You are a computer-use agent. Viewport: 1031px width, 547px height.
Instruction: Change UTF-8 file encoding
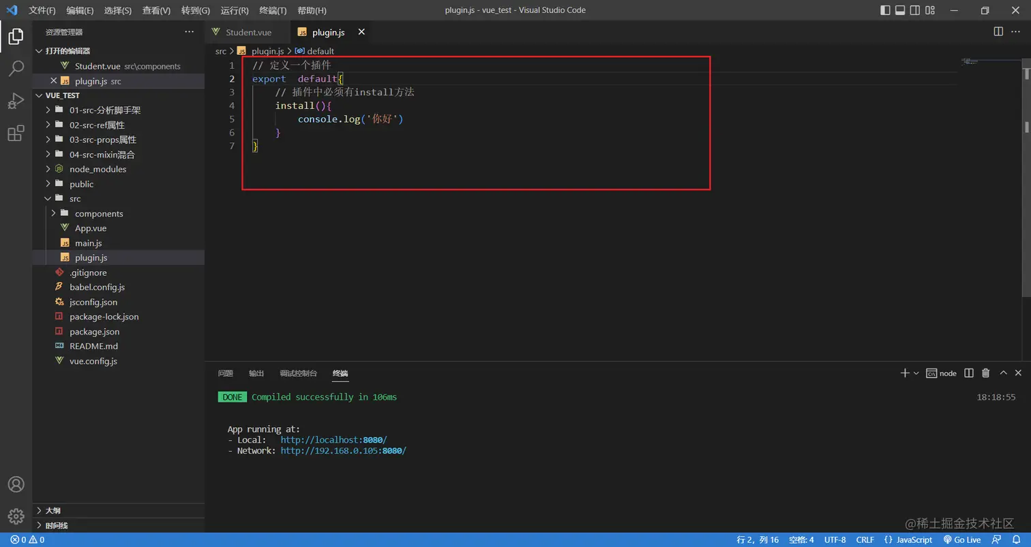tap(835, 540)
